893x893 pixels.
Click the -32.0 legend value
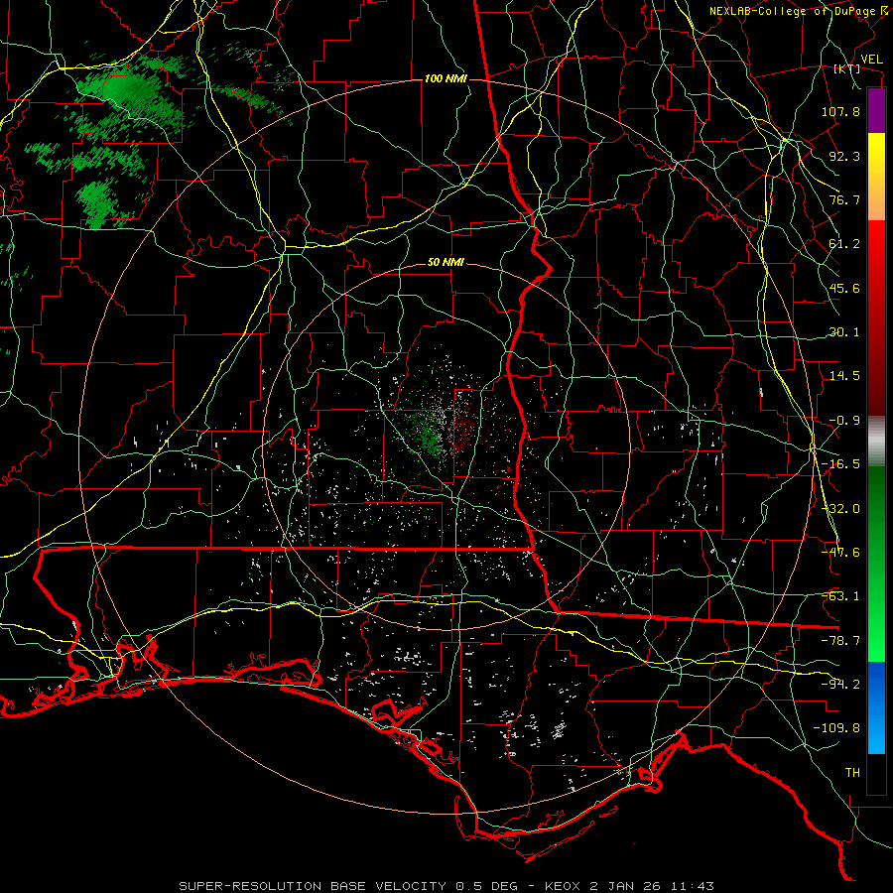tap(840, 509)
